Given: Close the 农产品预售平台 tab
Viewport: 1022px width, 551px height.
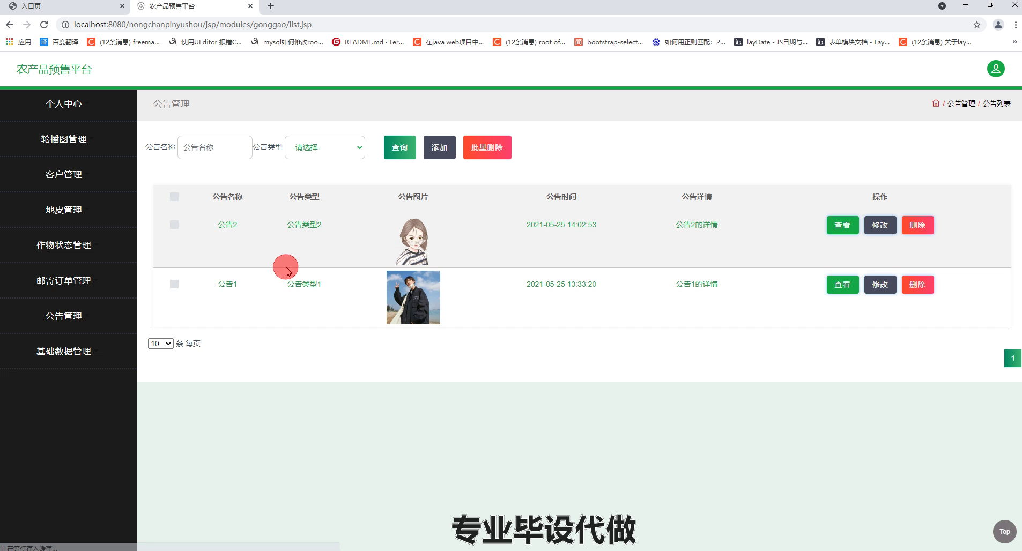Looking at the screenshot, I should tap(250, 6).
